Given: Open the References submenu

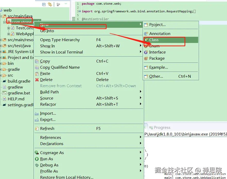Looking at the screenshot, I should [x=89, y=138].
